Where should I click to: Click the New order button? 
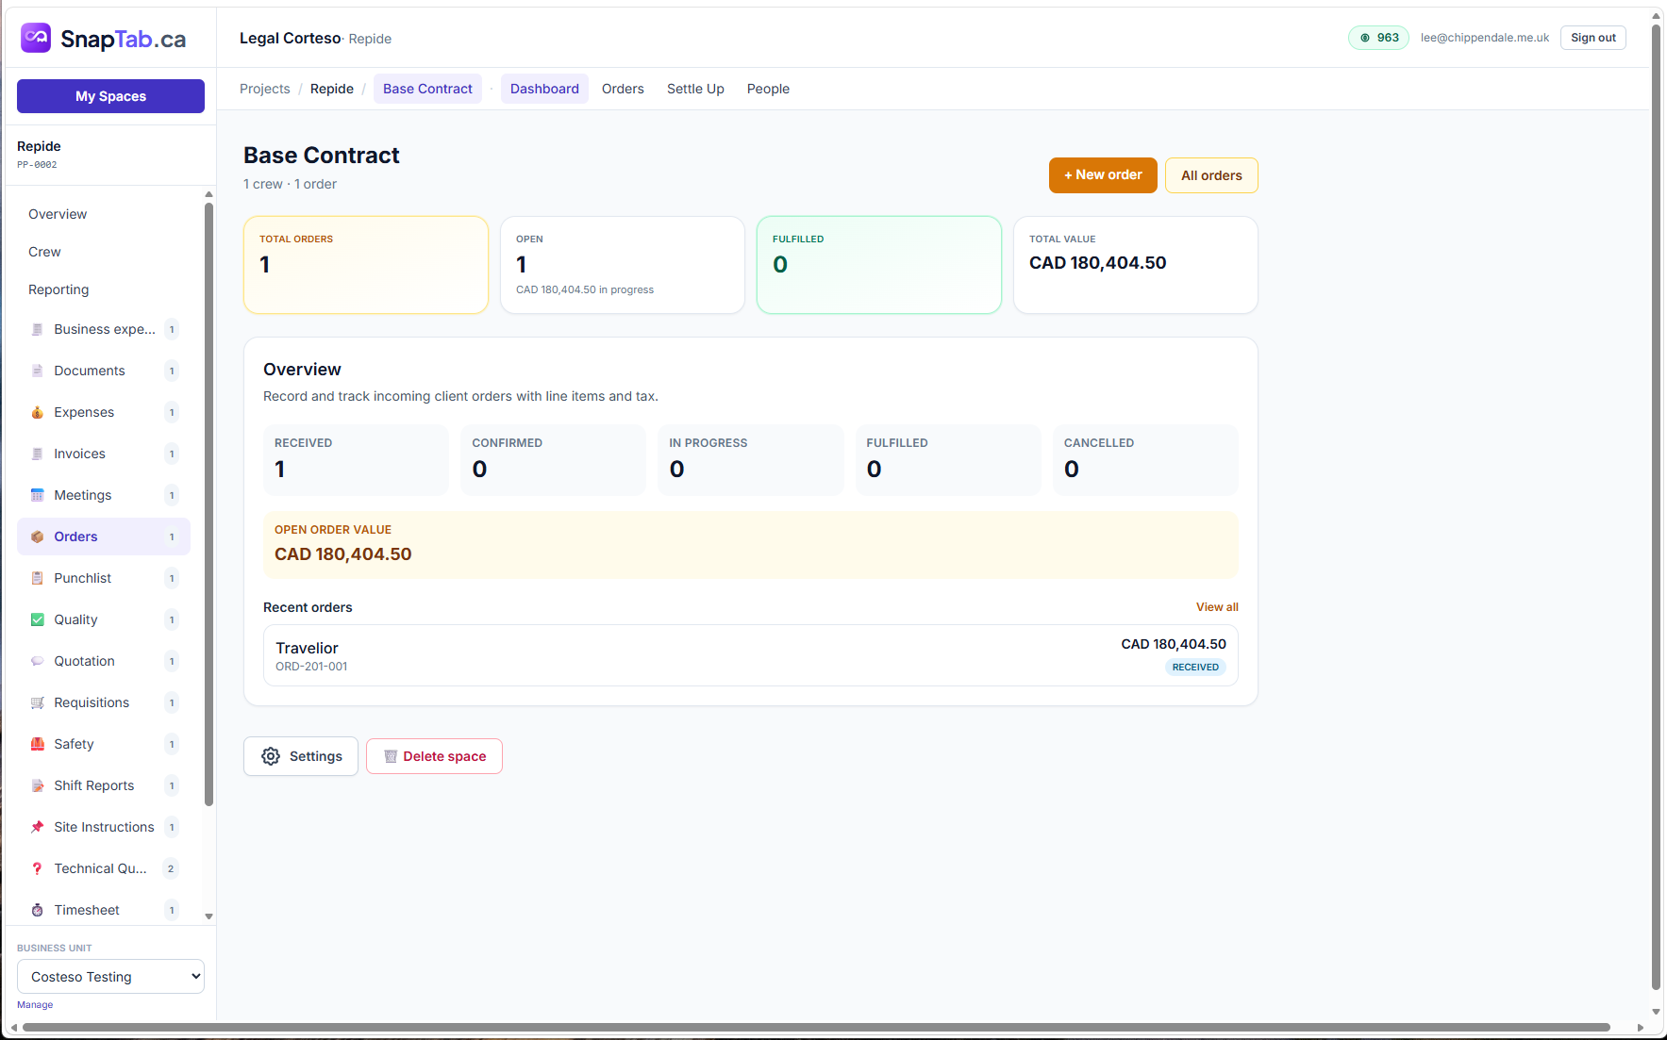tap(1103, 175)
